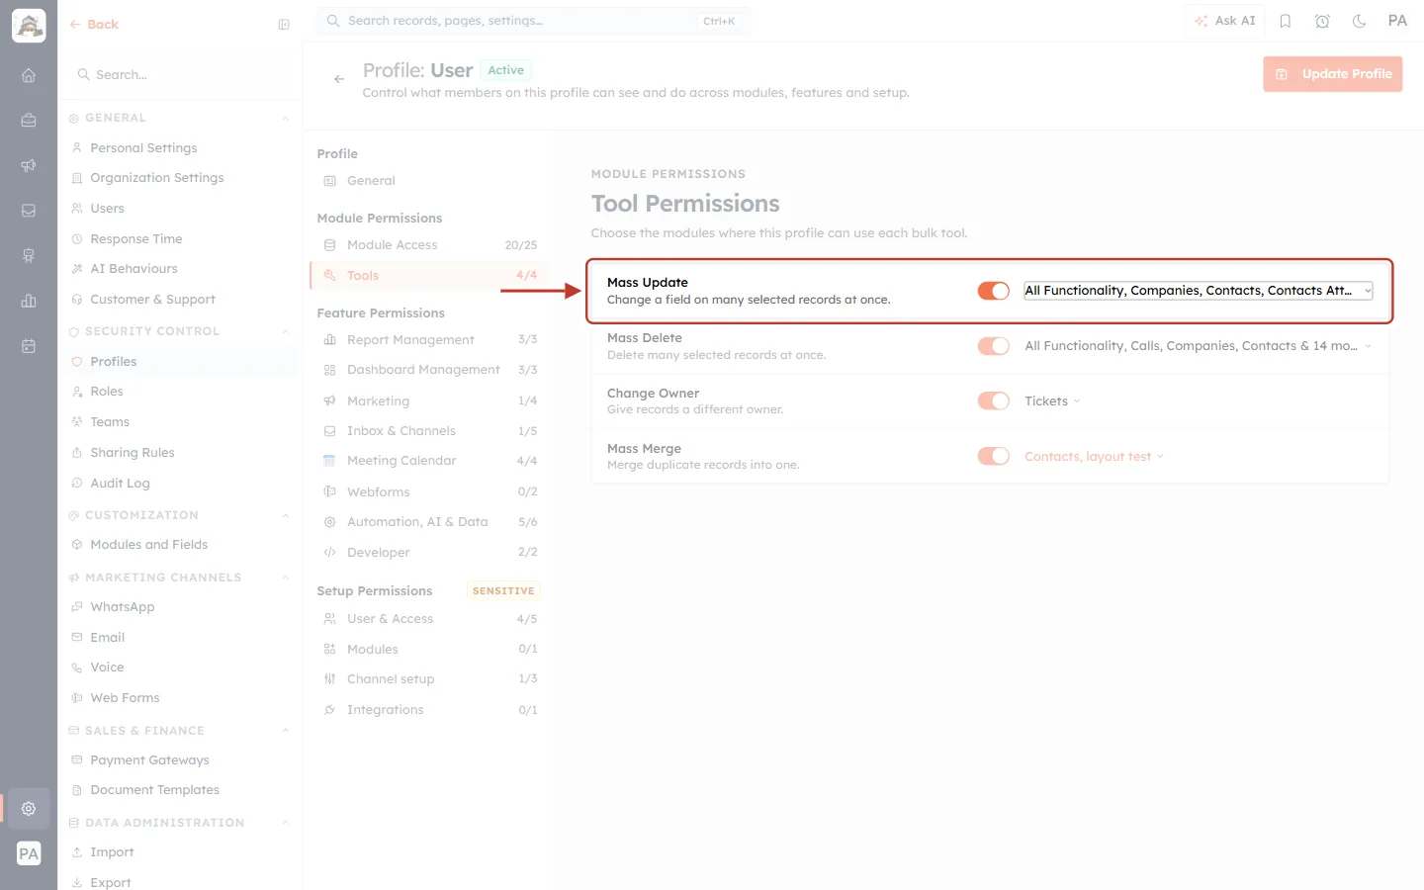Expand the Mass Delete modules dropdown
Image resolution: width=1424 pixels, height=890 pixels.
coord(1199,346)
